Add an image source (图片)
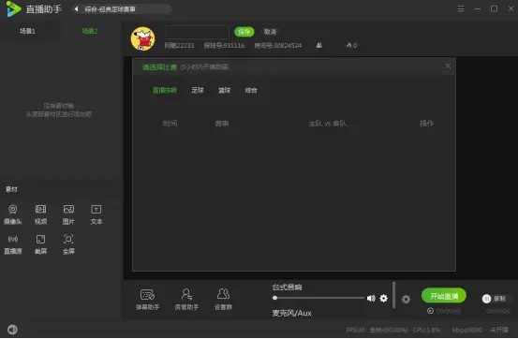The height and width of the screenshot is (339, 518). 68,214
